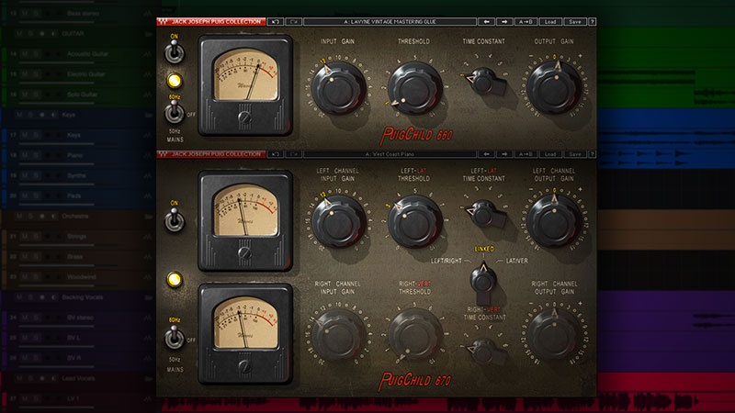Click the yellow power lamp on PuigChild 670

click(x=175, y=280)
